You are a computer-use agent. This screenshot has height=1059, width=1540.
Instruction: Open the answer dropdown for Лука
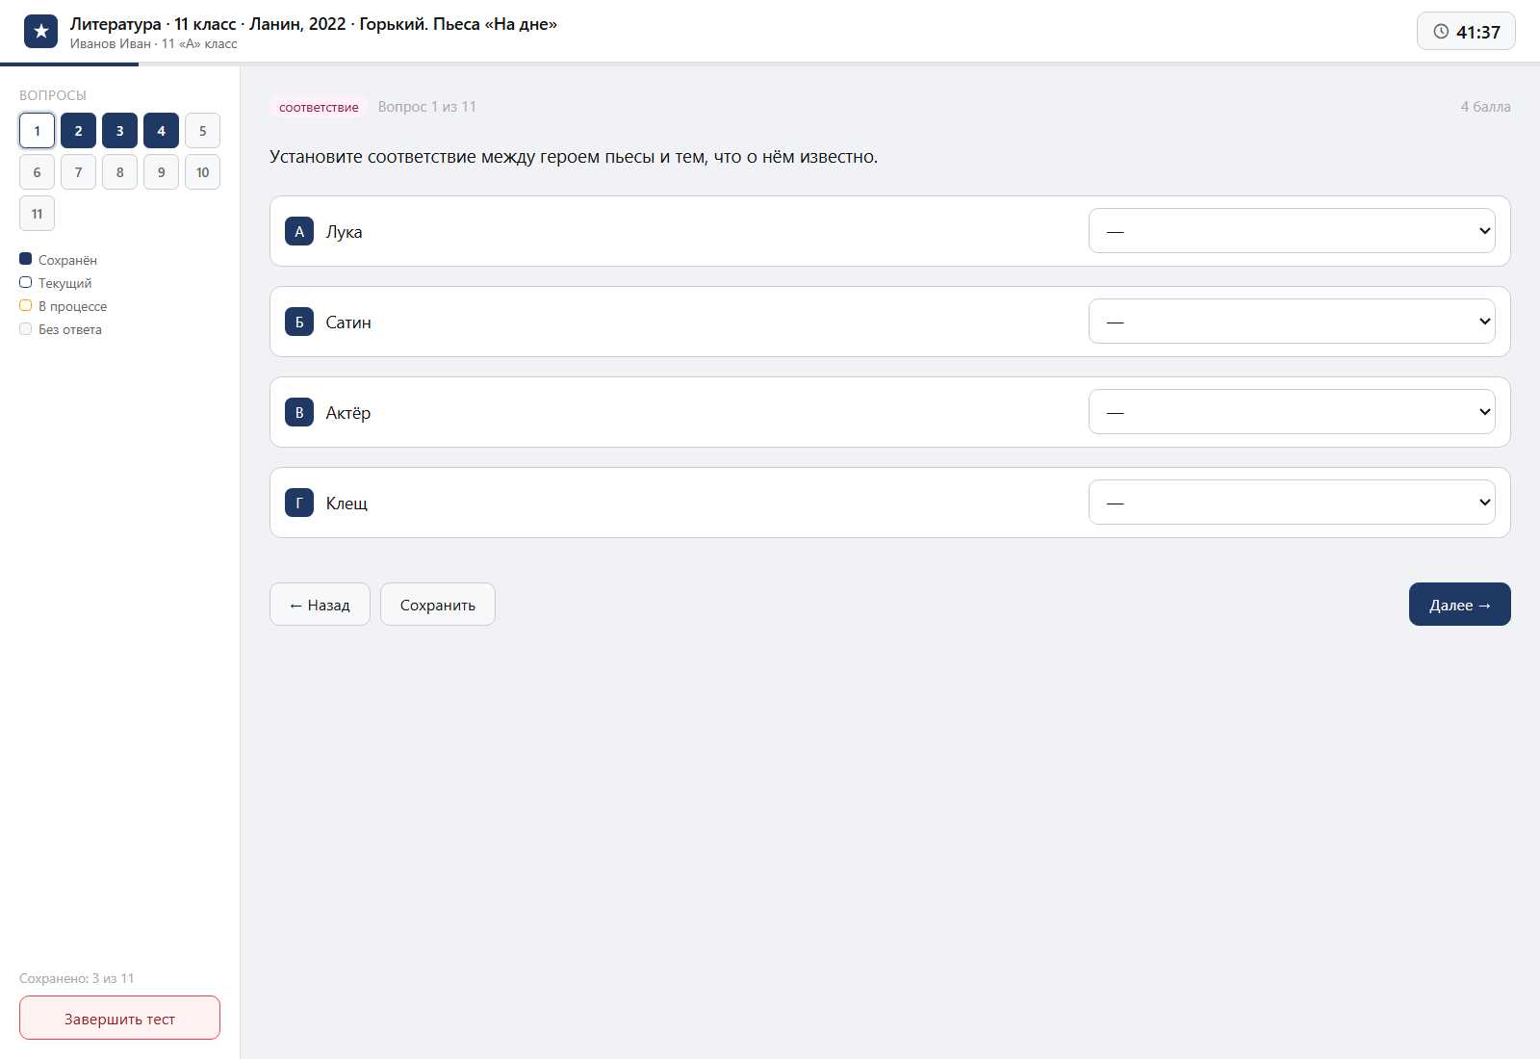[x=1292, y=231]
